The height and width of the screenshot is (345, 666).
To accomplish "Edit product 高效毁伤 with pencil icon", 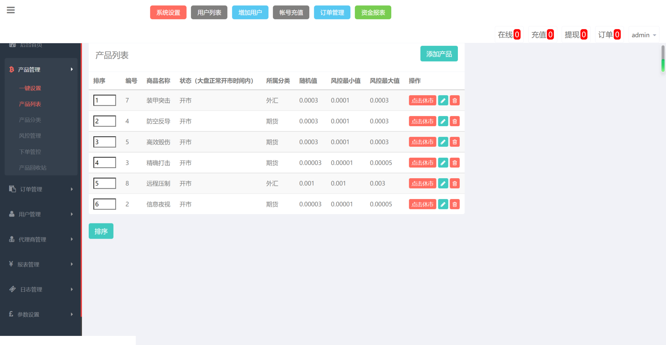I will click(x=443, y=142).
